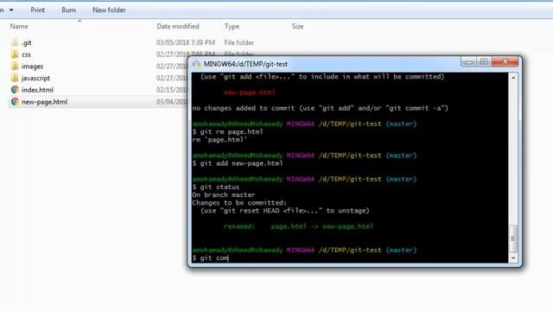Select the images folder name
The height and width of the screenshot is (311, 553).
[x=33, y=67]
